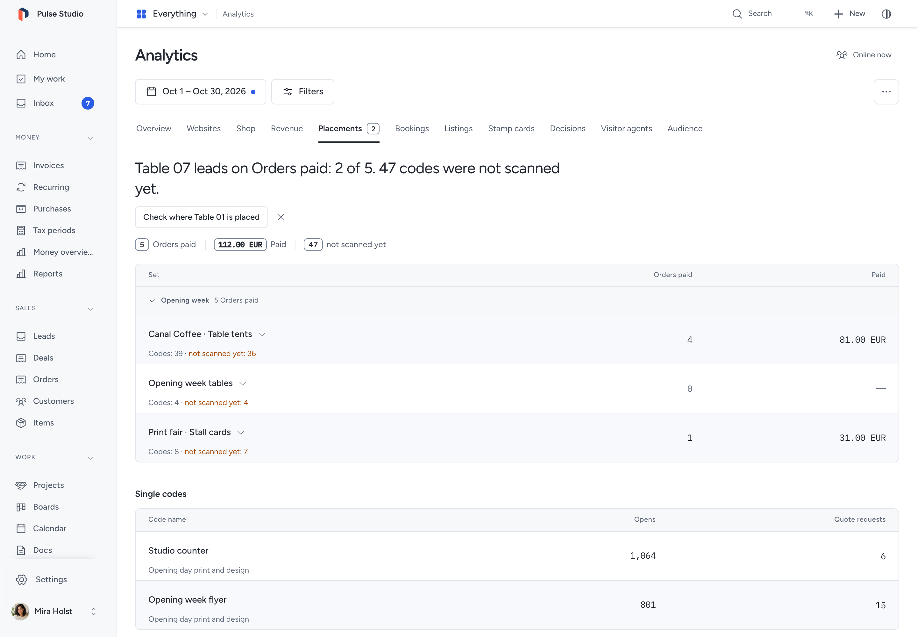The height and width of the screenshot is (637, 917).
Task: Click the 47 not scanned yet chip
Action: [x=345, y=245]
